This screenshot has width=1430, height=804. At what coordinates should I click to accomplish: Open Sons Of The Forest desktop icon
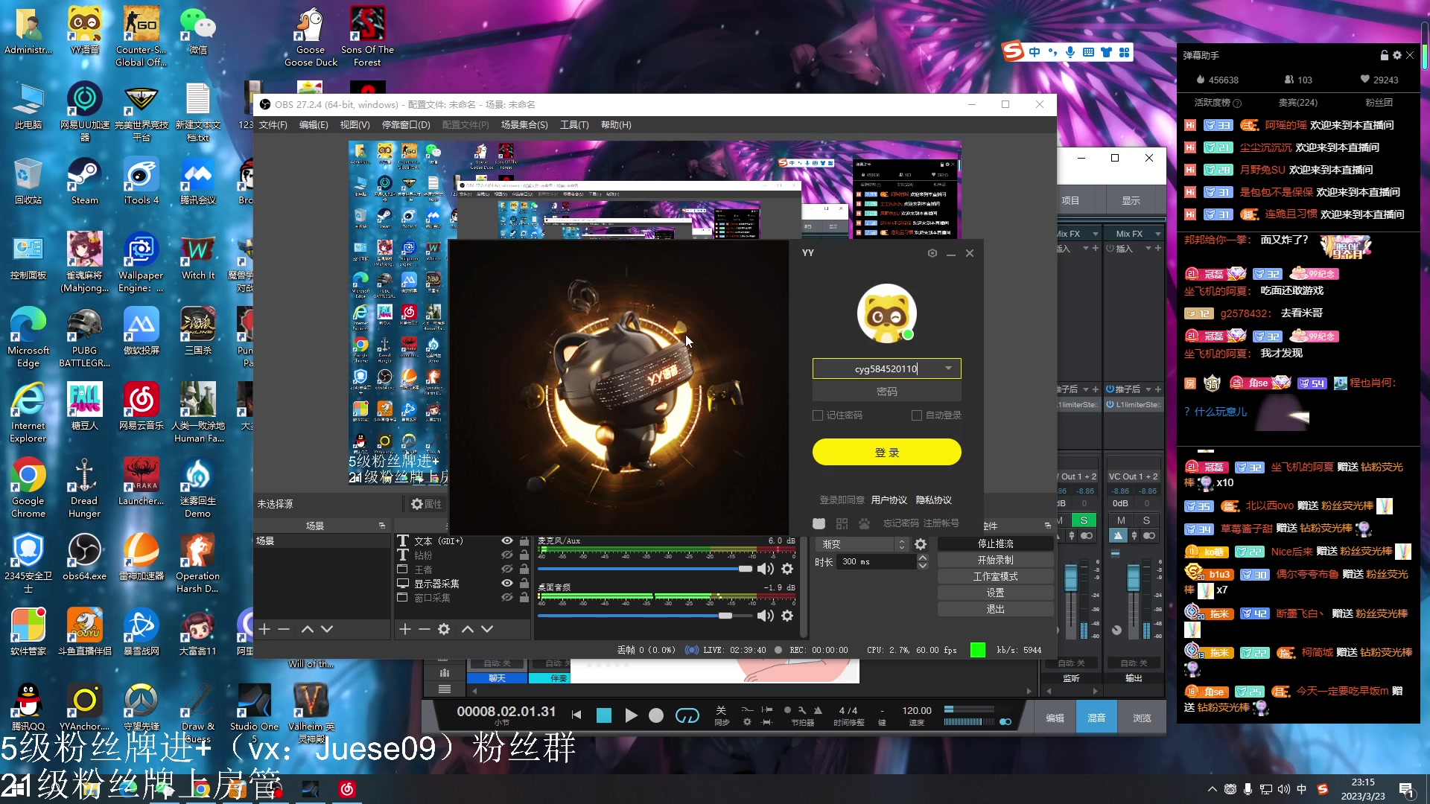coord(367,36)
